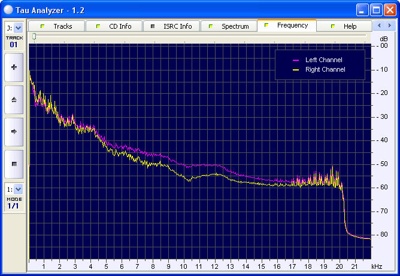Open the ISRC Info tab

[171, 26]
